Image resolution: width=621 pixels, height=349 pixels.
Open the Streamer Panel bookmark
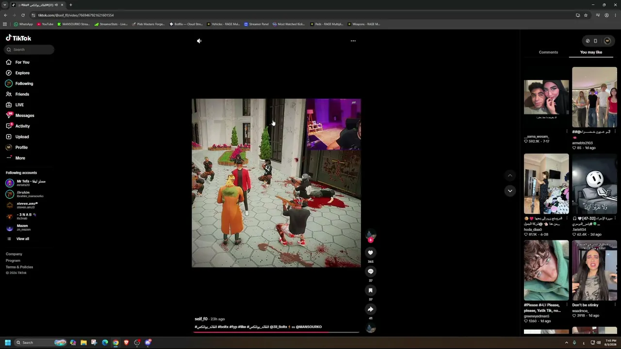click(x=256, y=24)
